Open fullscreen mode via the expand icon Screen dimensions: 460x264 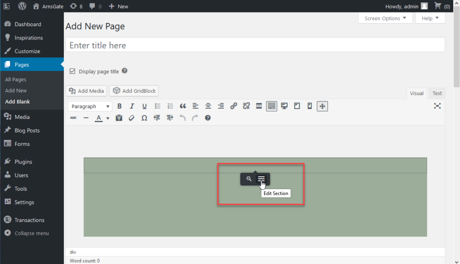coord(438,106)
